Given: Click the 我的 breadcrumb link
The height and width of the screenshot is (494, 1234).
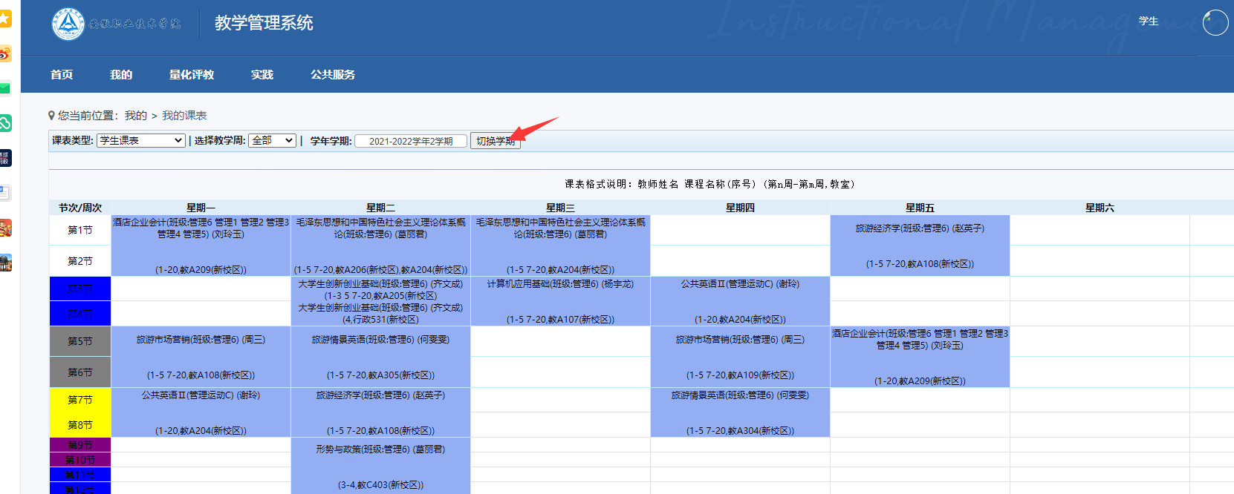Looking at the screenshot, I should [x=136, y=116].
